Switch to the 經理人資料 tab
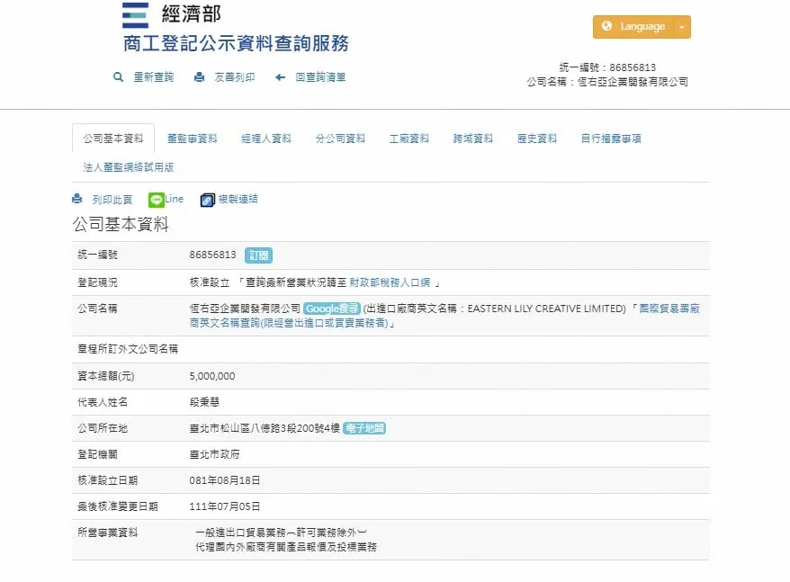790x582 pixels. click(266, 139)
